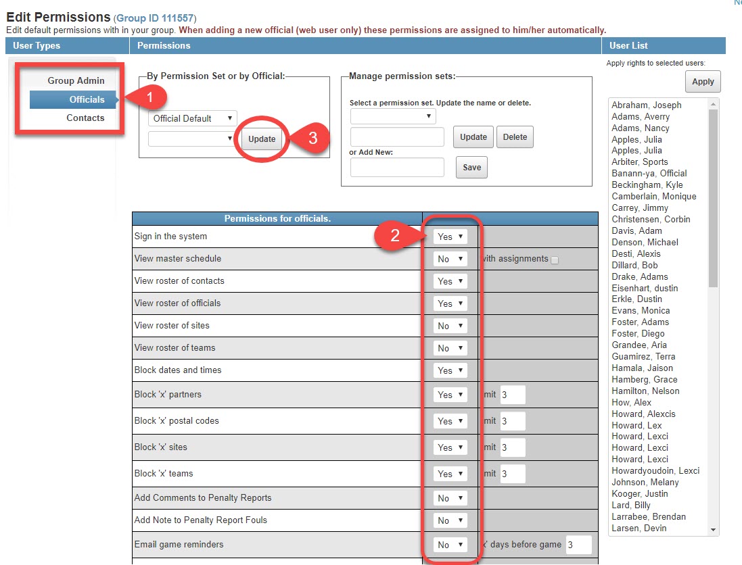Open 'Select a permission set' dropdown
Screen dimensions: 742x565
(x=393, y=116)
